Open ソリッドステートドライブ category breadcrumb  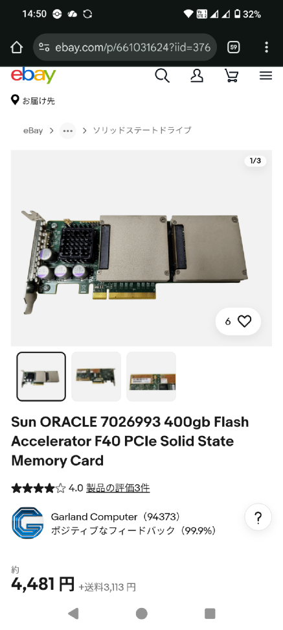(x=142, y=130)
